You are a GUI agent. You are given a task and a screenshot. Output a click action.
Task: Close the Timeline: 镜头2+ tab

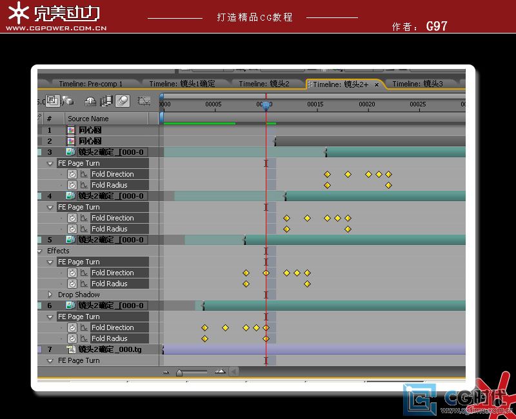tap(377, 84)
